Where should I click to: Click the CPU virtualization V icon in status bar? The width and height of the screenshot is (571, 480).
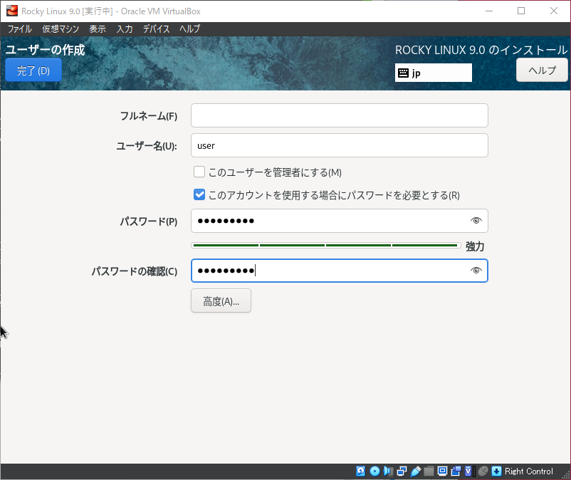(x=469, y=471)
